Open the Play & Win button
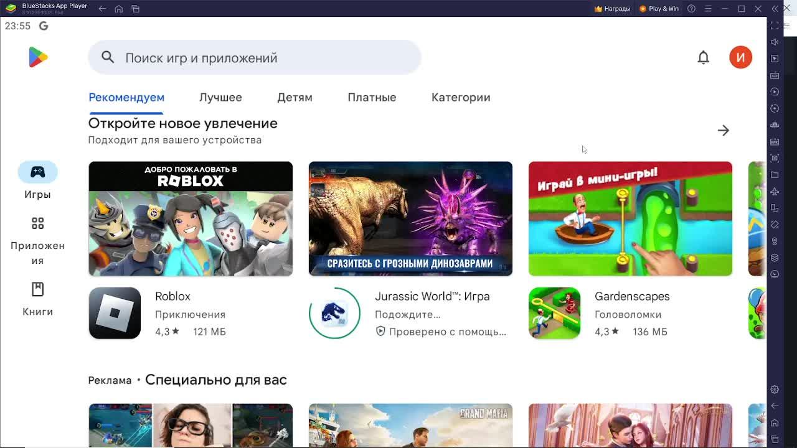This screenshot has height=448, width=797. click(659, 9)
